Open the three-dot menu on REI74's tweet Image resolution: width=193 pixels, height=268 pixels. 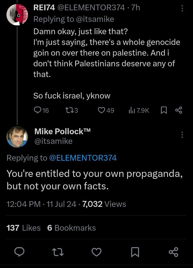coord(182,8)
